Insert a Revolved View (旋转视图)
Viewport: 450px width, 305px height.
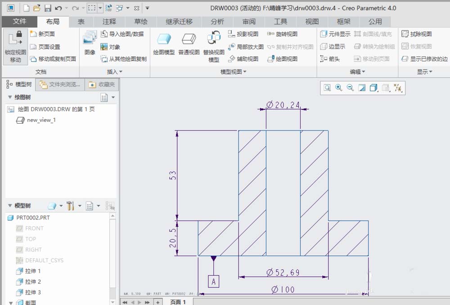click(x=283, y=34)
